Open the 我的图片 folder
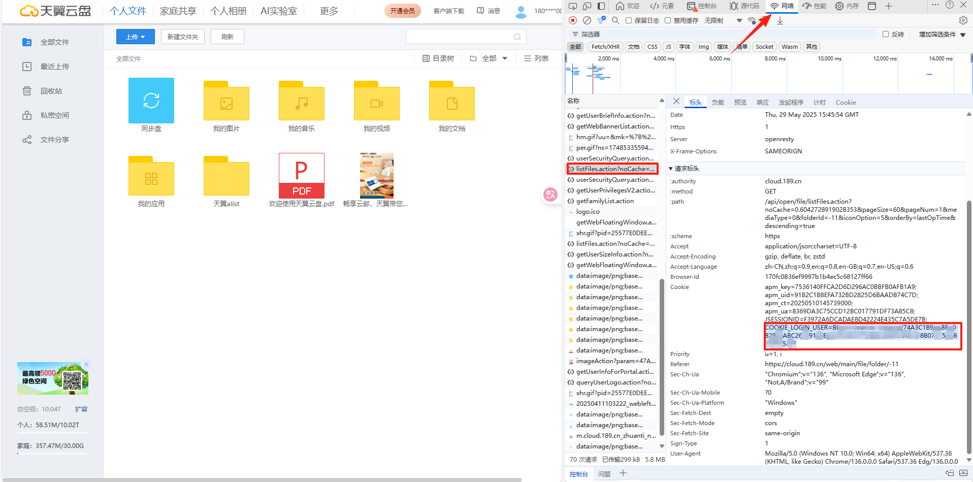 226,105
